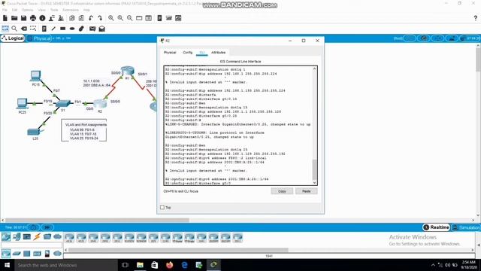Draw an ellipse shape
This screenshot has height=271, width=481.
[x=72, y=29]
